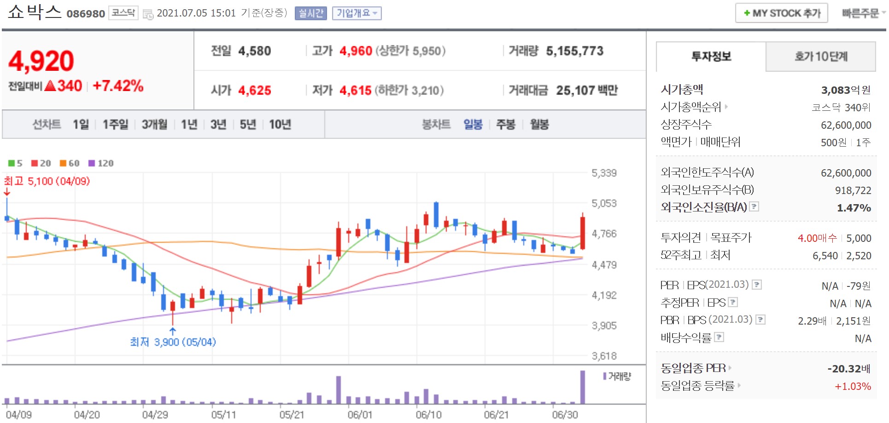Click the calendar icon beside the date
The width and height of the screenshot is (889, 423).
coord(148,14)
